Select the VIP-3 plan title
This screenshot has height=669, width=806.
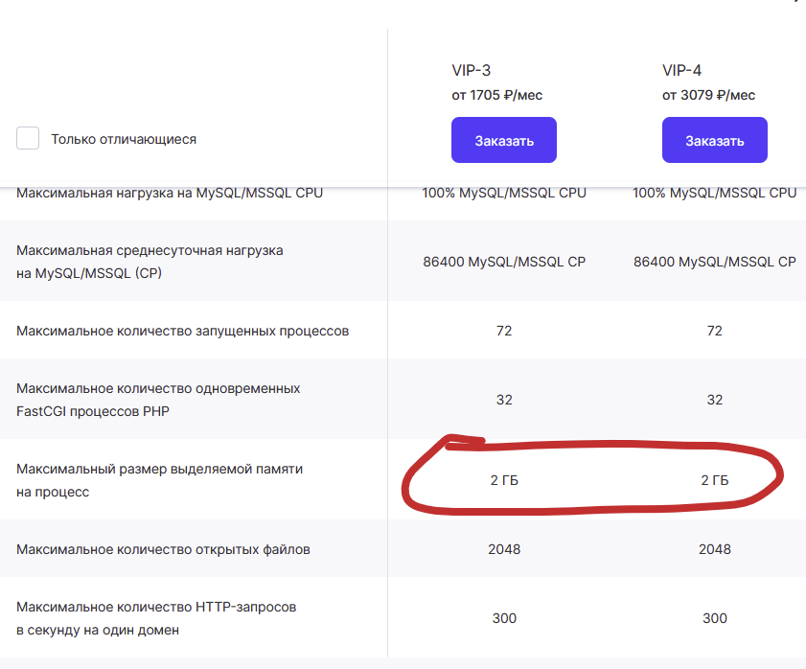(x=472, y=70)
